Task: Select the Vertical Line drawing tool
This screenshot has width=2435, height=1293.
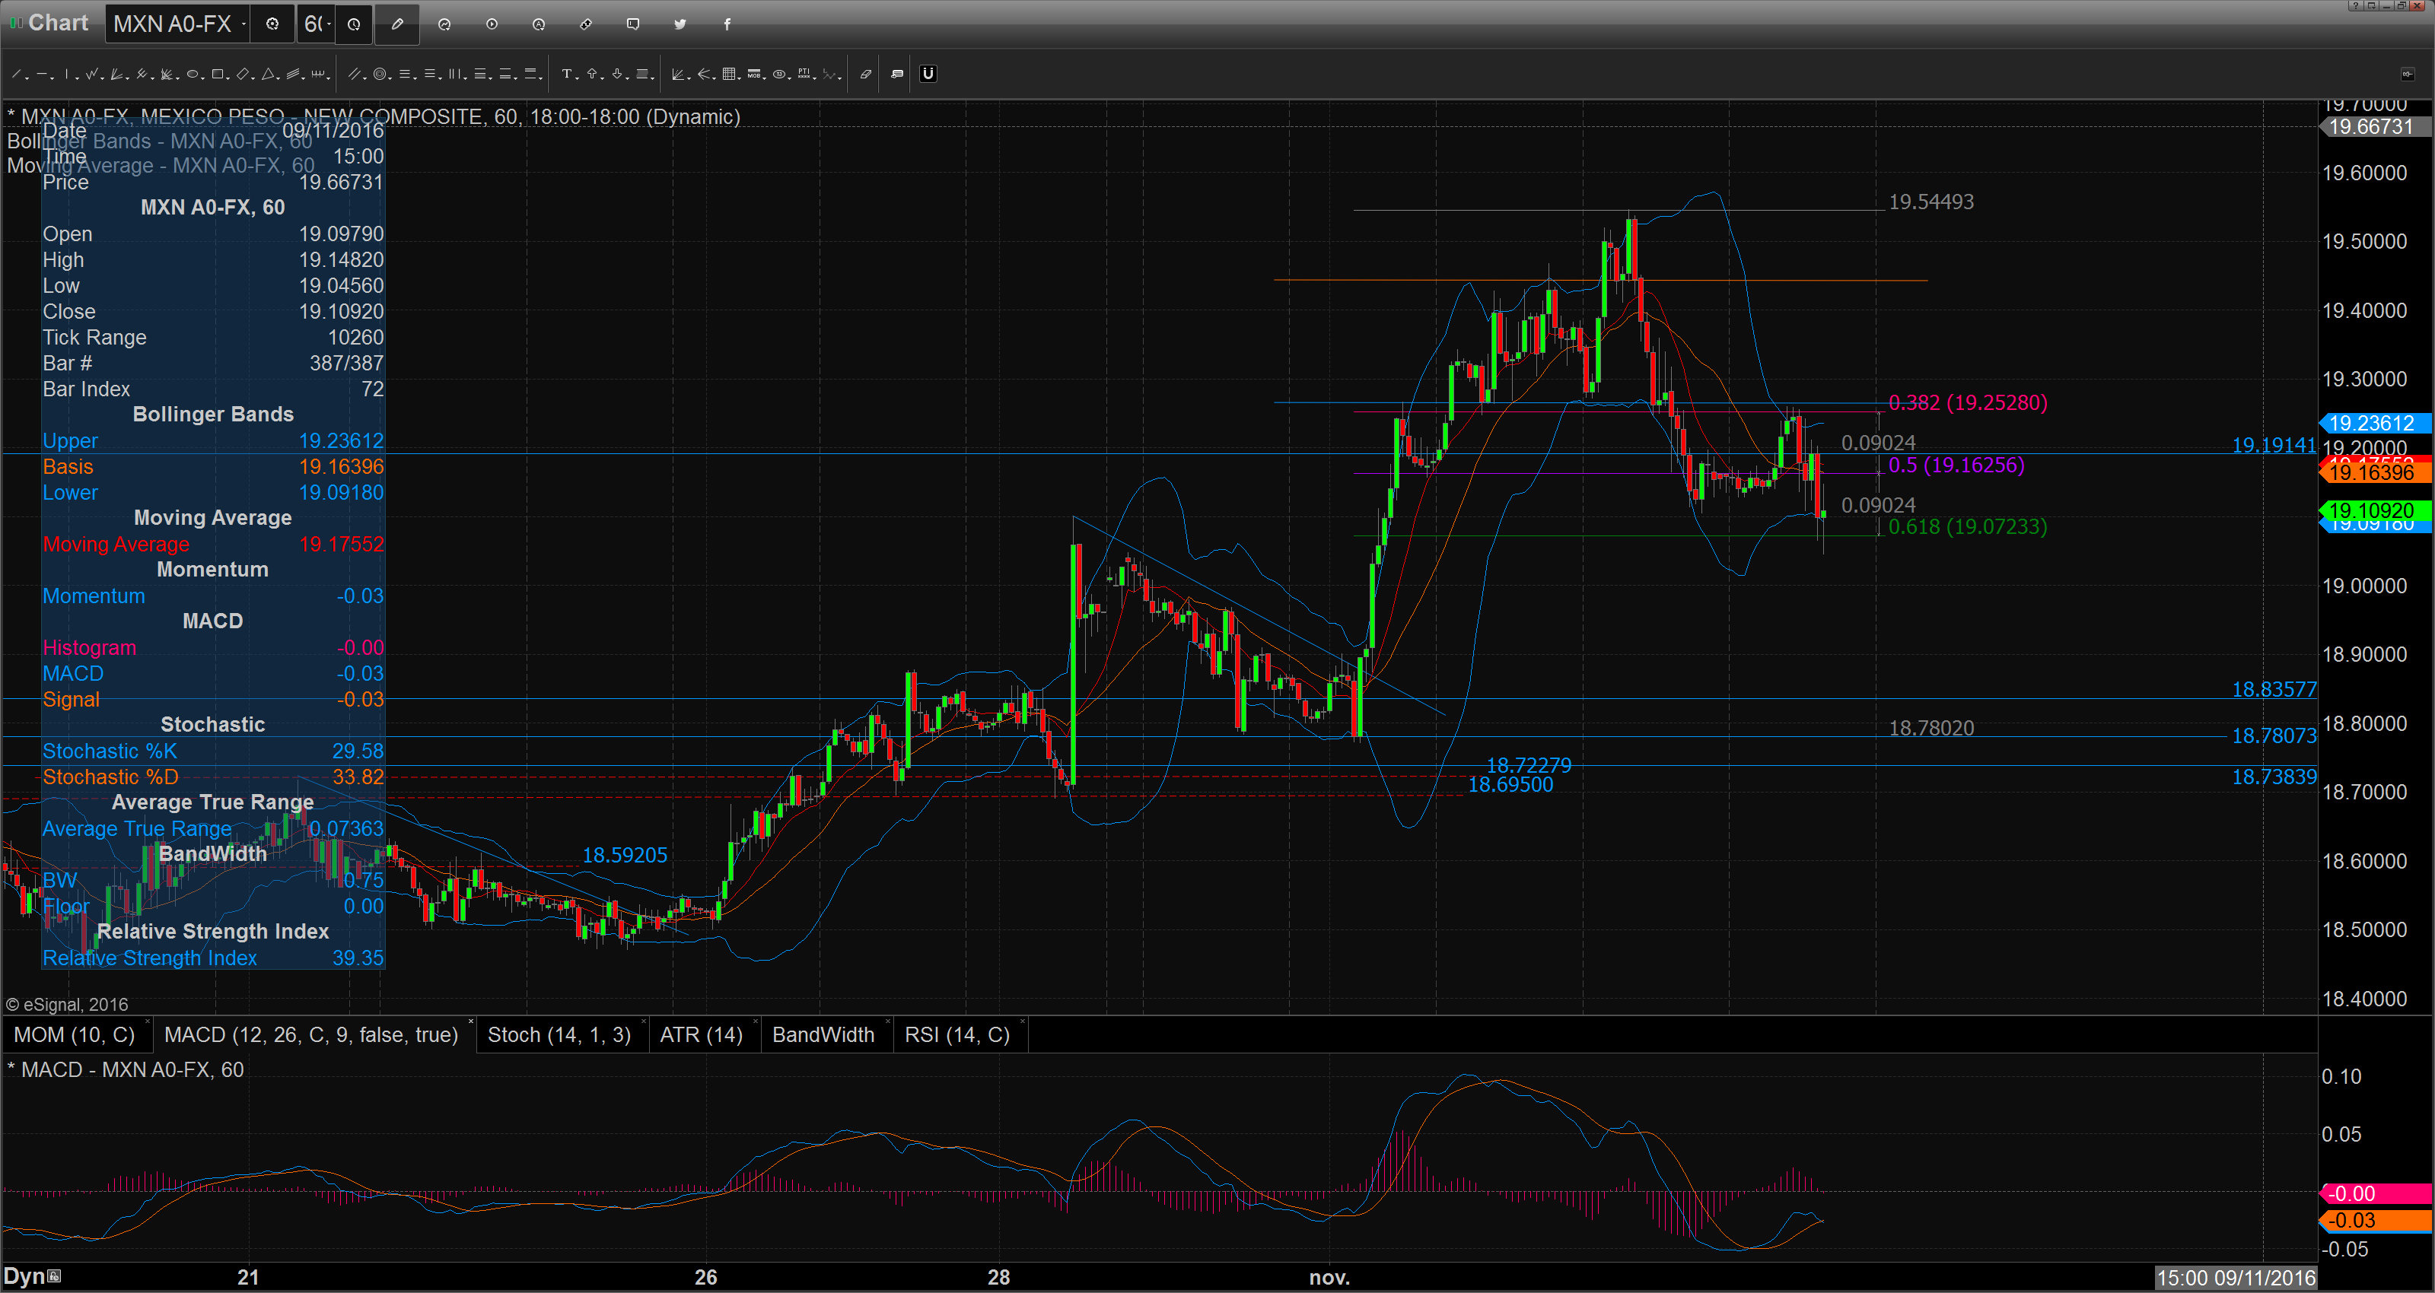Action: (66, 74)
